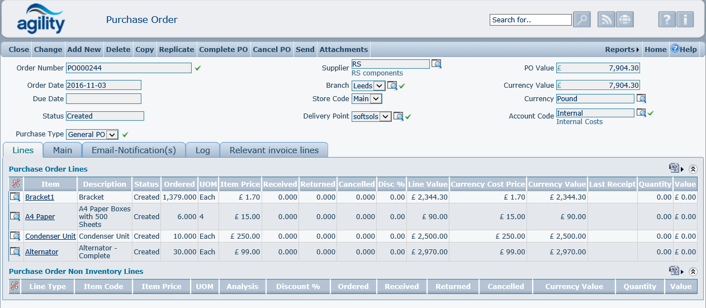
Task: Click the question mark help icon in header
Action: click(x=666, y=20)
